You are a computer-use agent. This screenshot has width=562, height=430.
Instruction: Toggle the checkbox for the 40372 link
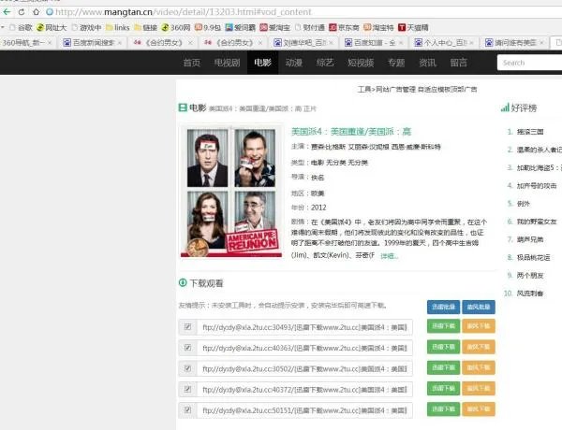point(187,389)
